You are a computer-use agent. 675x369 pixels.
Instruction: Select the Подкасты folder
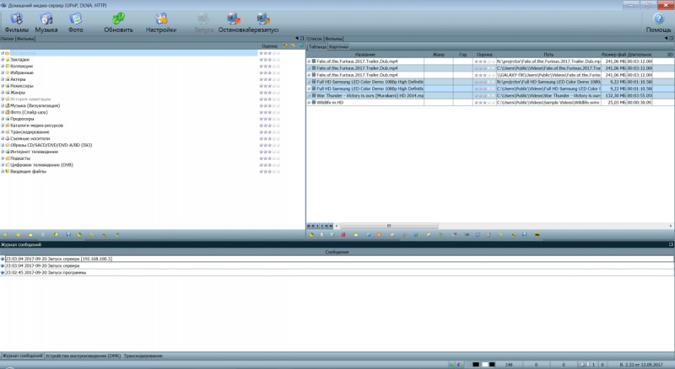(19, 158)
